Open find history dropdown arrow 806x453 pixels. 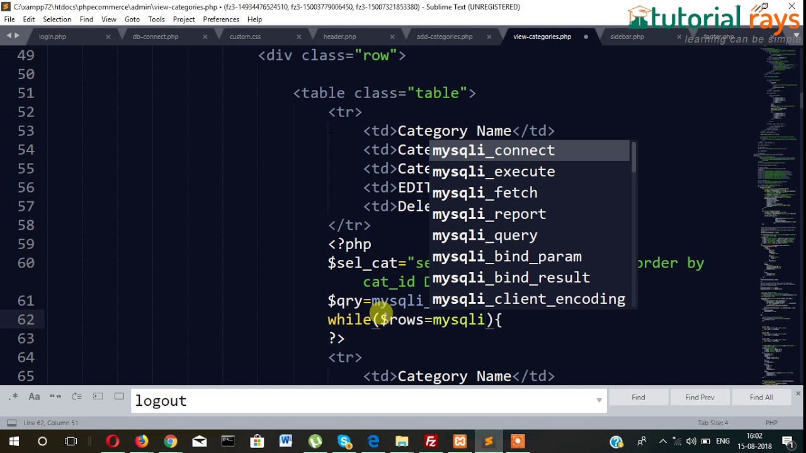click(x=599, y=400)
